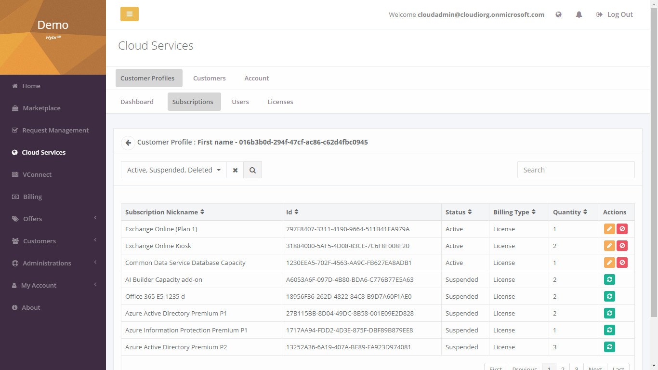Toggle the hamburger menu button
This screenshot has width=658, height=370.
coord(129,14)
